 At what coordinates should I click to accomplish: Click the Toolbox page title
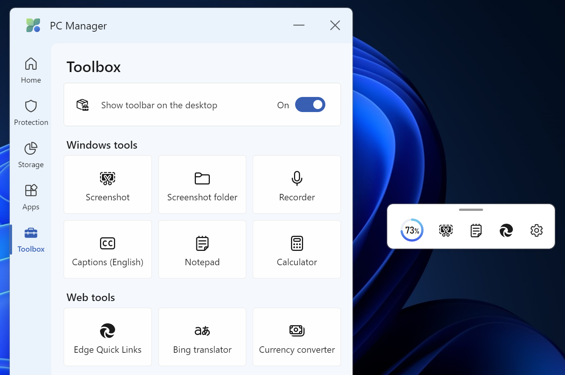[94, 67]
